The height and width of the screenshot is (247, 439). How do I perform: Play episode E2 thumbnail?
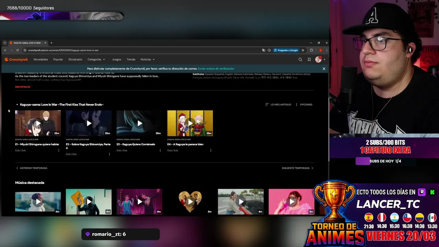88,123
